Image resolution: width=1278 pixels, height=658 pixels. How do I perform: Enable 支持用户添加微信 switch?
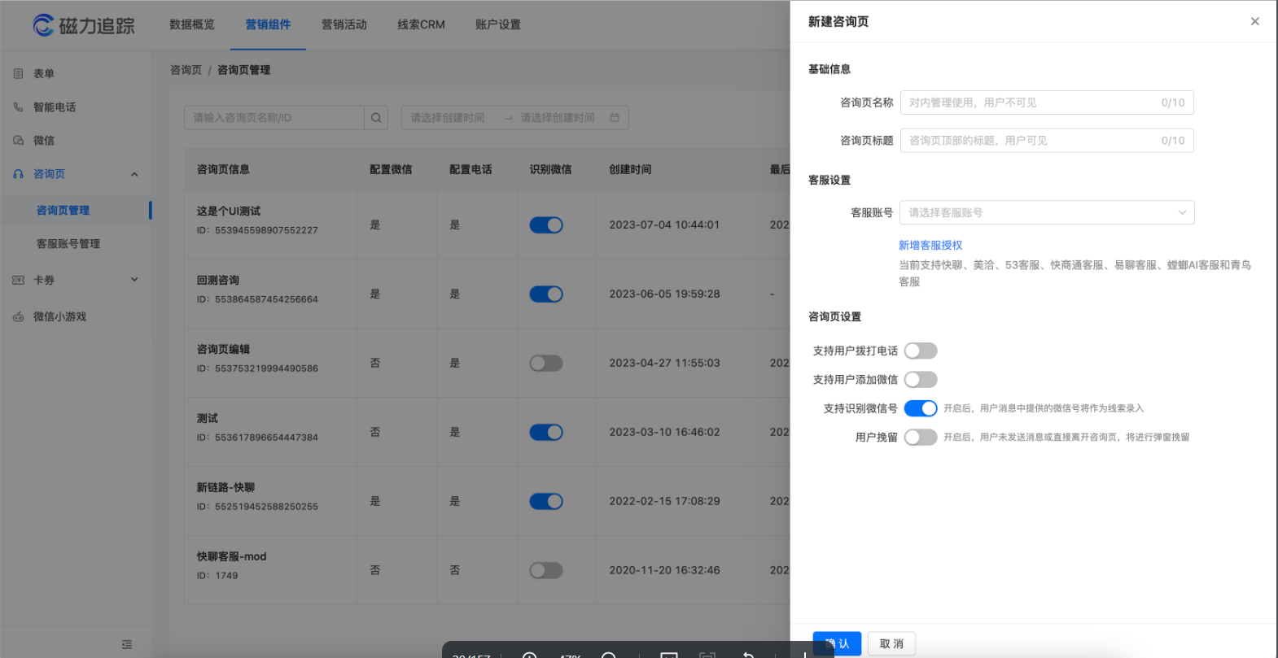[921, 380]
